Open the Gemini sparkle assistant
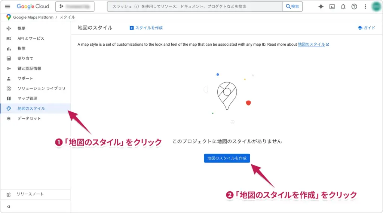383x213 pixels. pyautogui.click(x=321, y=7)
